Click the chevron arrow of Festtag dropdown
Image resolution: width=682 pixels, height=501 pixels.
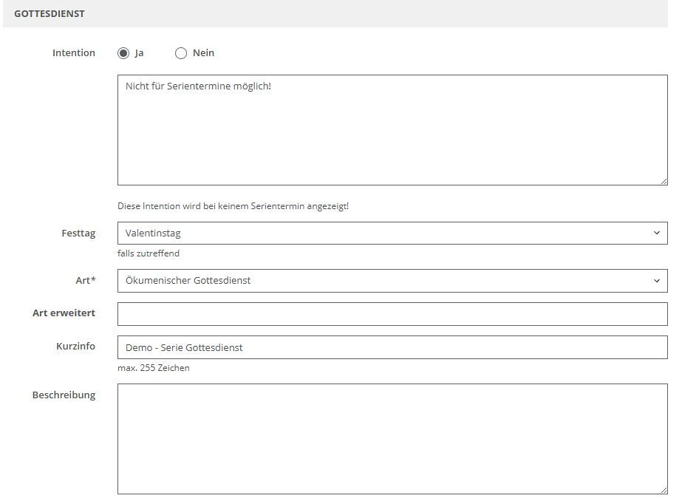coord(656,233)
